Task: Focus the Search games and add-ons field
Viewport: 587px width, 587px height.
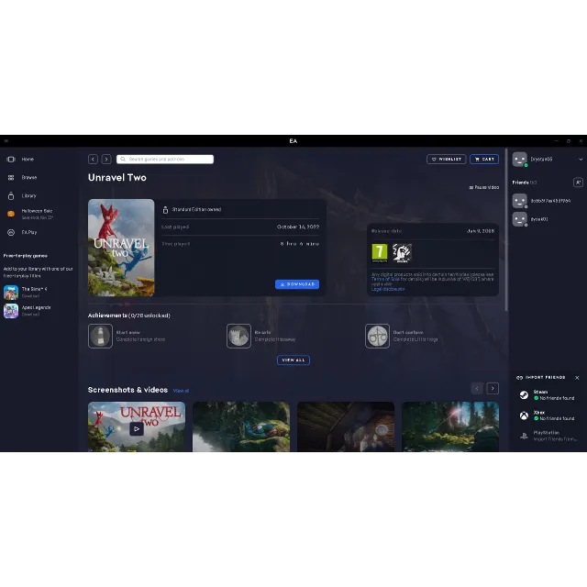Action: click(x=165, y=159)
